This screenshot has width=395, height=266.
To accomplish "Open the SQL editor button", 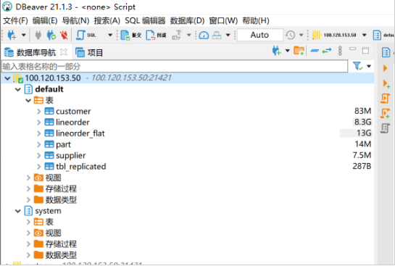I will [86, 35].
